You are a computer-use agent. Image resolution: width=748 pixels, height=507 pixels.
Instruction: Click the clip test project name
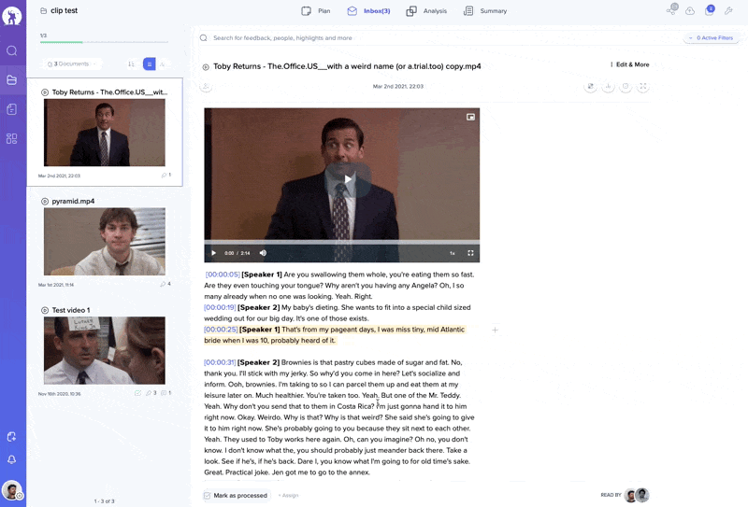point(64,10)
